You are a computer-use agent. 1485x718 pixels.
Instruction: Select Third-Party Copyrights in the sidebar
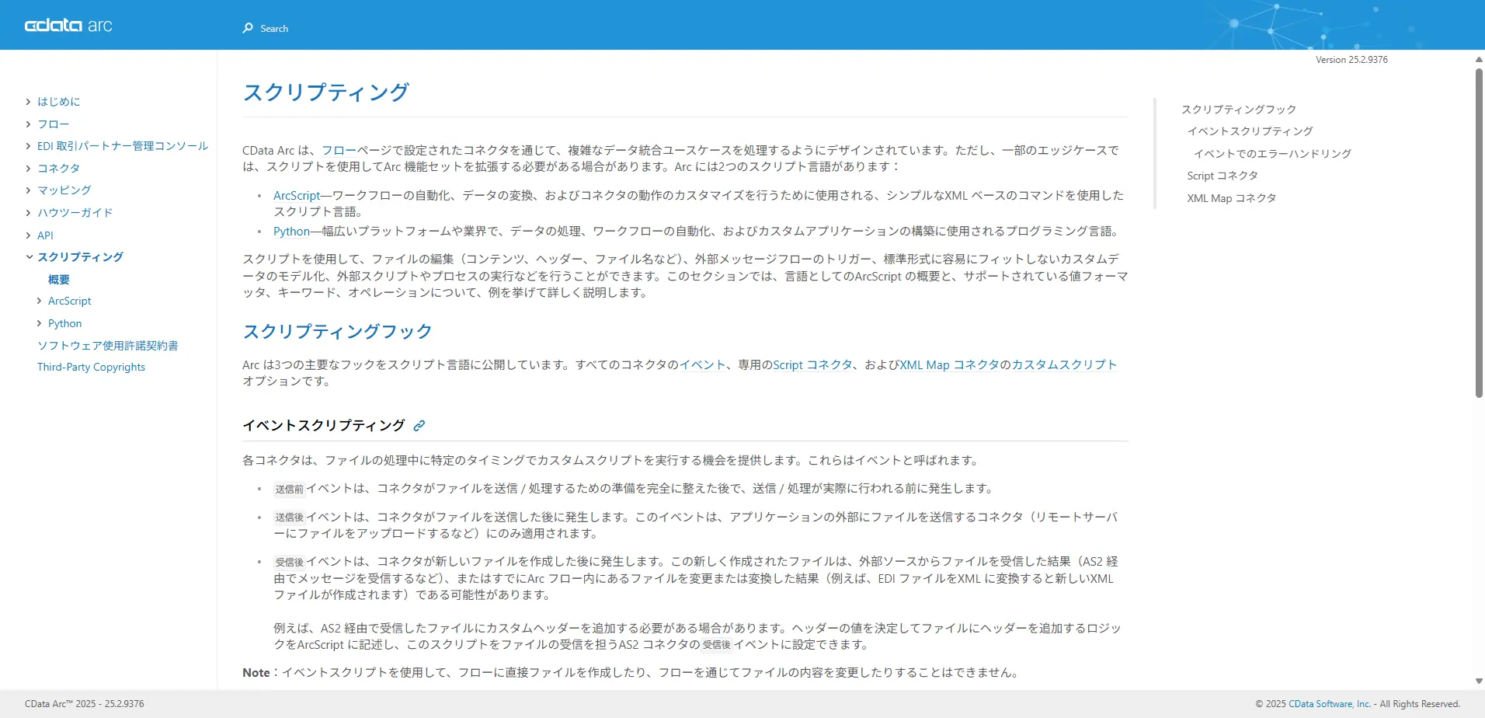pos(91,366)
